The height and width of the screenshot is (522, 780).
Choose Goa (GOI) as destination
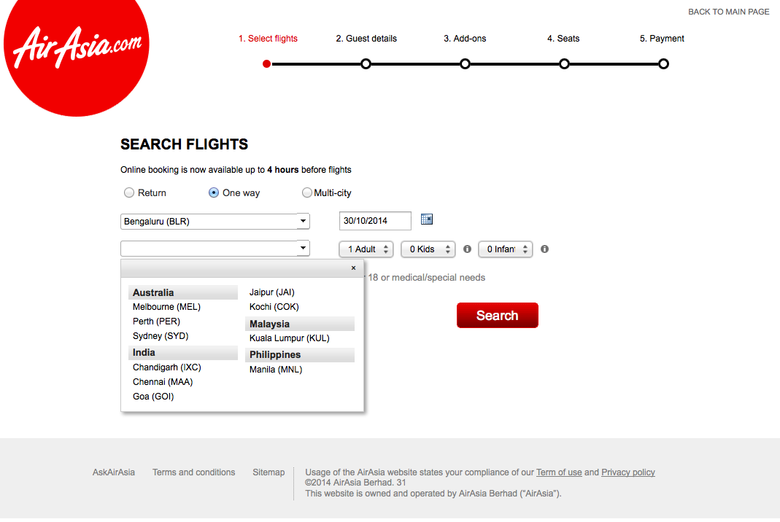[153, 396]
